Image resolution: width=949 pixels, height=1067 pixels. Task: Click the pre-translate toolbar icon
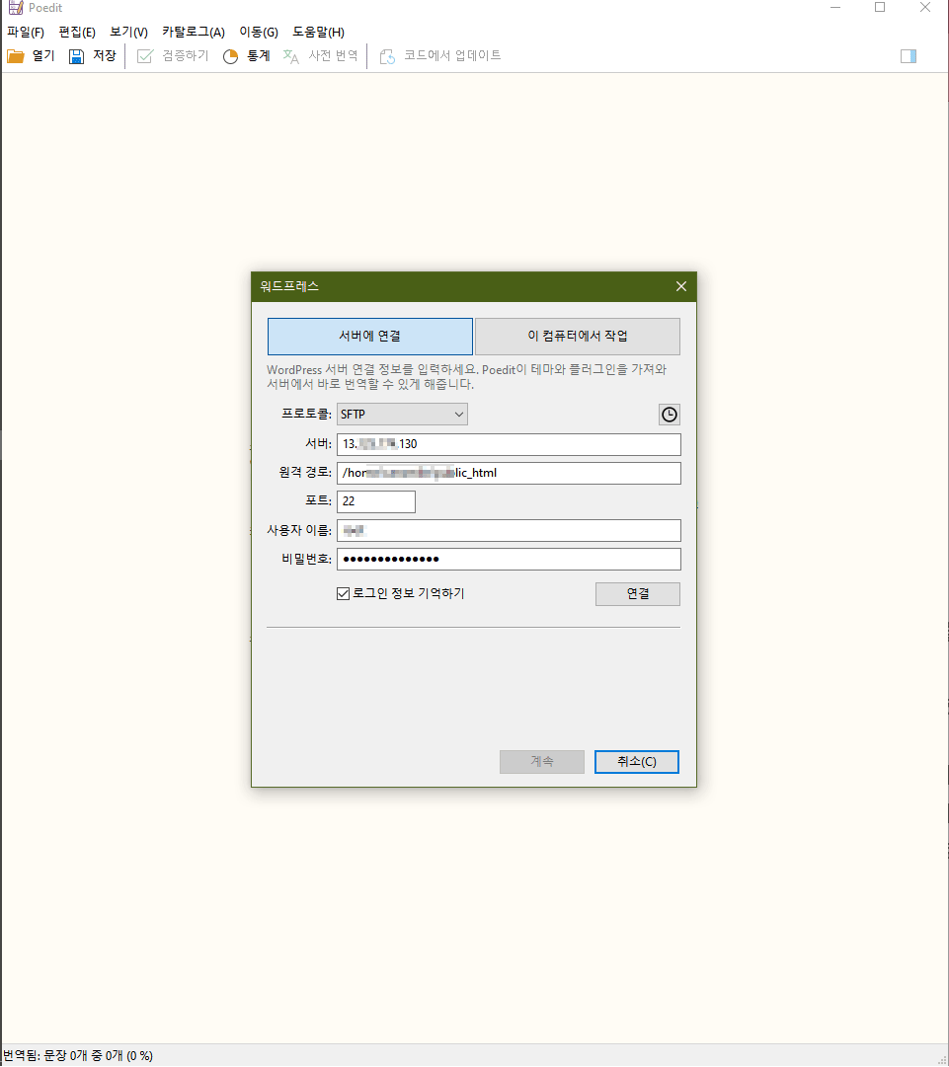[291, 56]
